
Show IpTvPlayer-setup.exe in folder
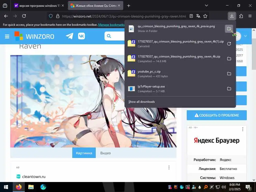(x=229, y=89)
